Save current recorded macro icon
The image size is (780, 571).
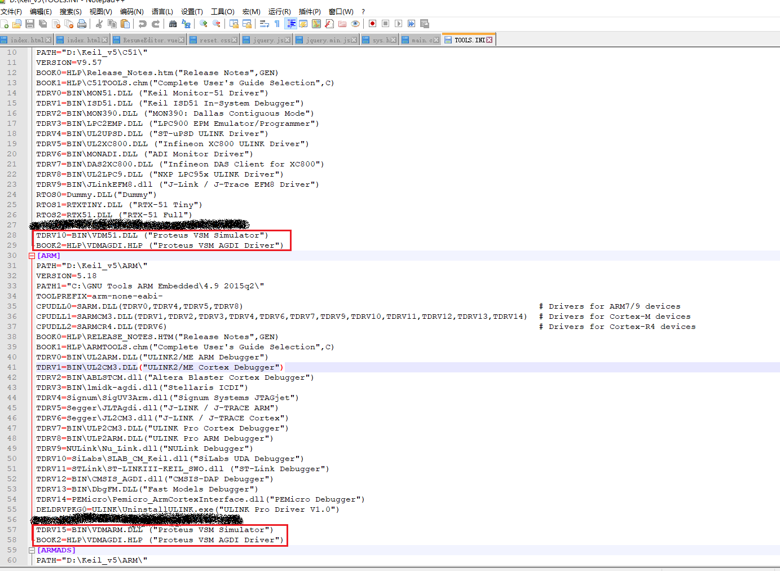pos(425,24)
